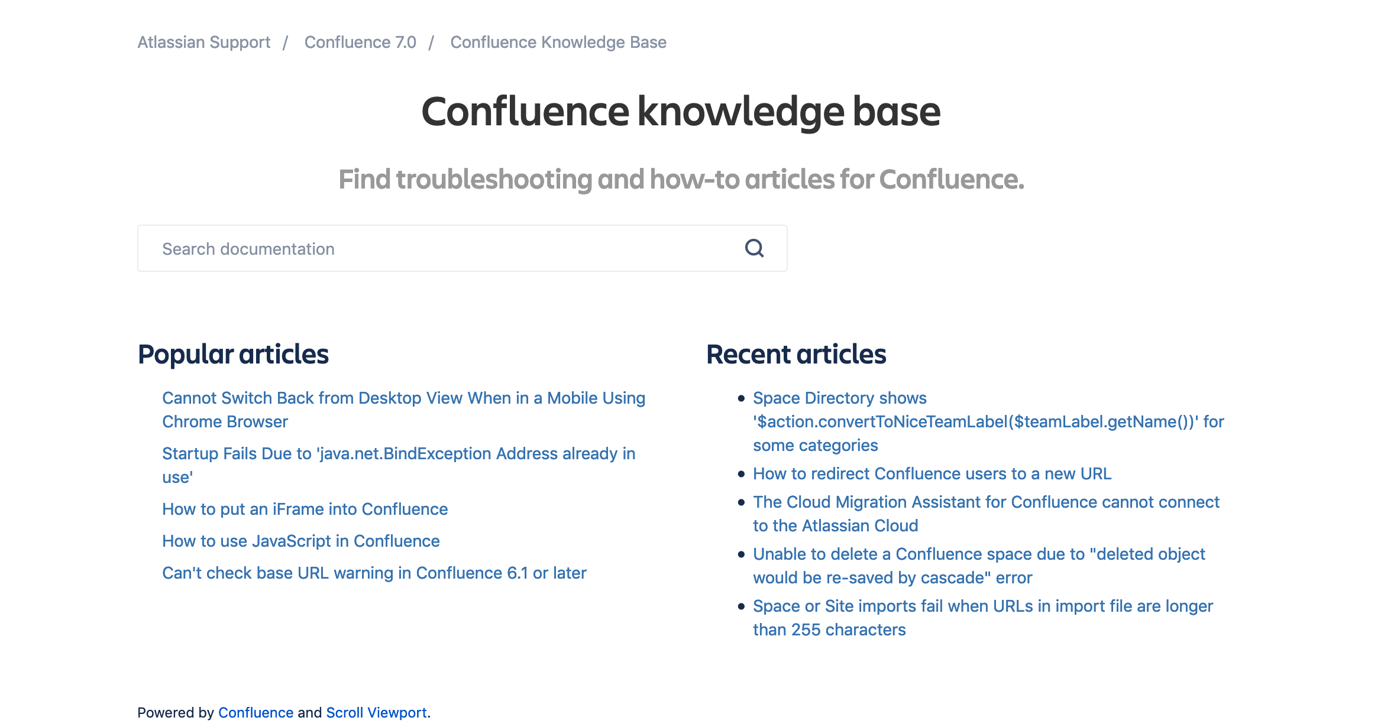The width and height of the screenshot is (1397, 727).
Task: Open Can't check base URL warning article
Action: tap(374, 573)
